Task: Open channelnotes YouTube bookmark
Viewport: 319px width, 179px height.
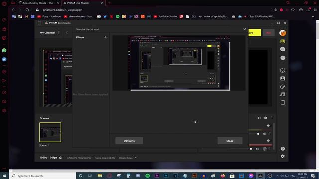Action: (x=79, y=16)
